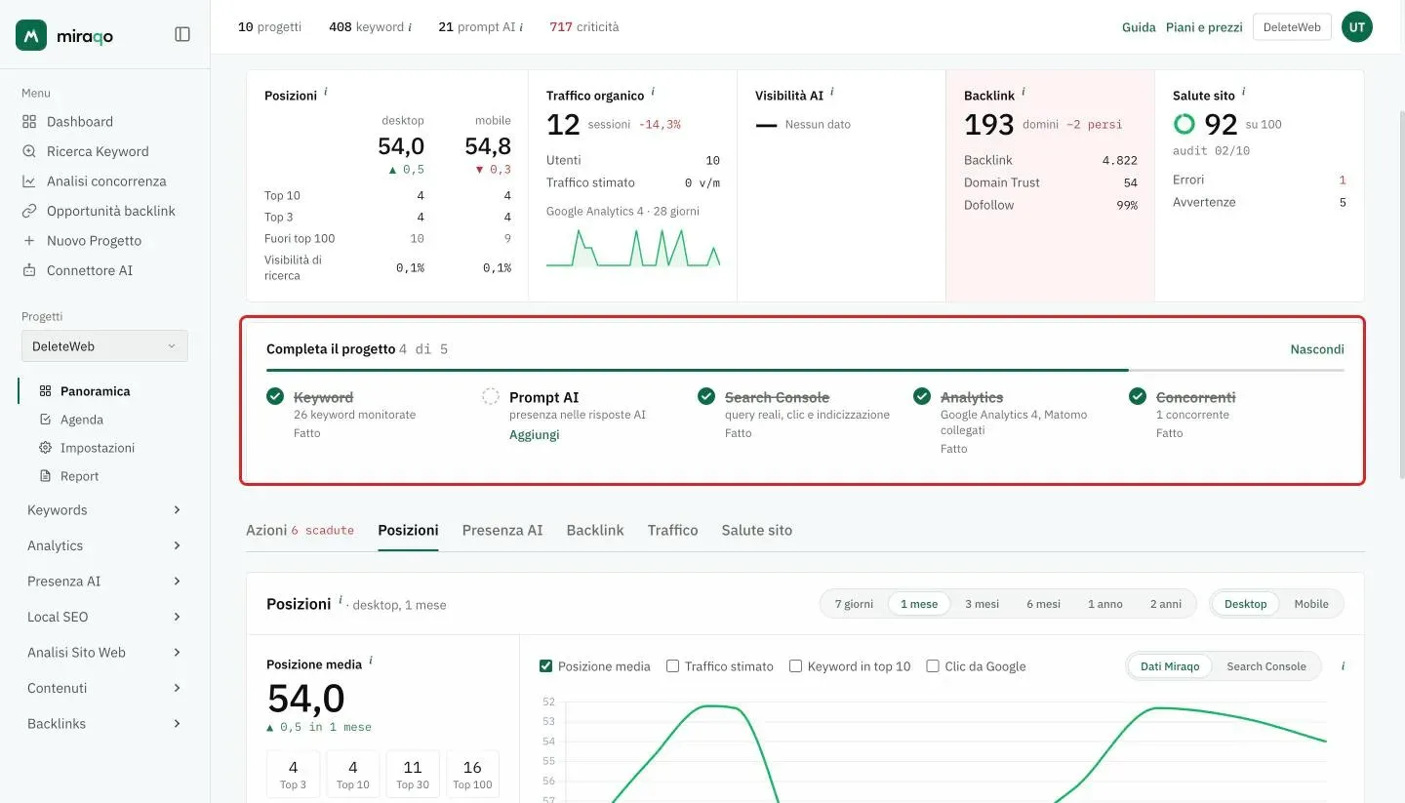
Task: Click the Nuovo Progetto plus icon
Action: 29,241
